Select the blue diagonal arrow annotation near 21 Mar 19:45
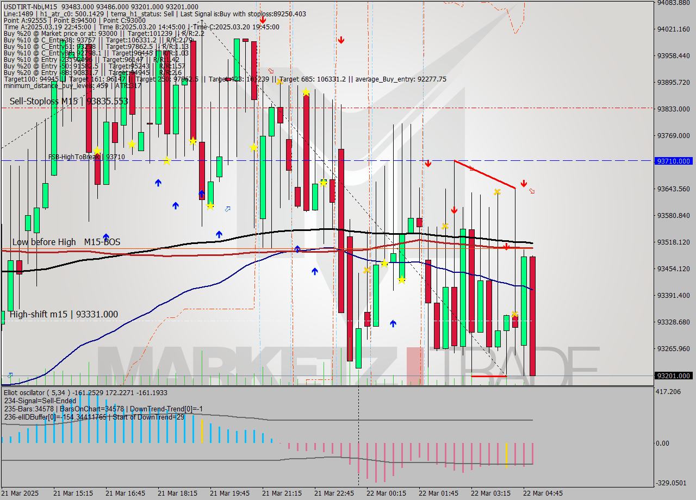Image resolution: width=696 pixels, height=500 pixels. 227,209
